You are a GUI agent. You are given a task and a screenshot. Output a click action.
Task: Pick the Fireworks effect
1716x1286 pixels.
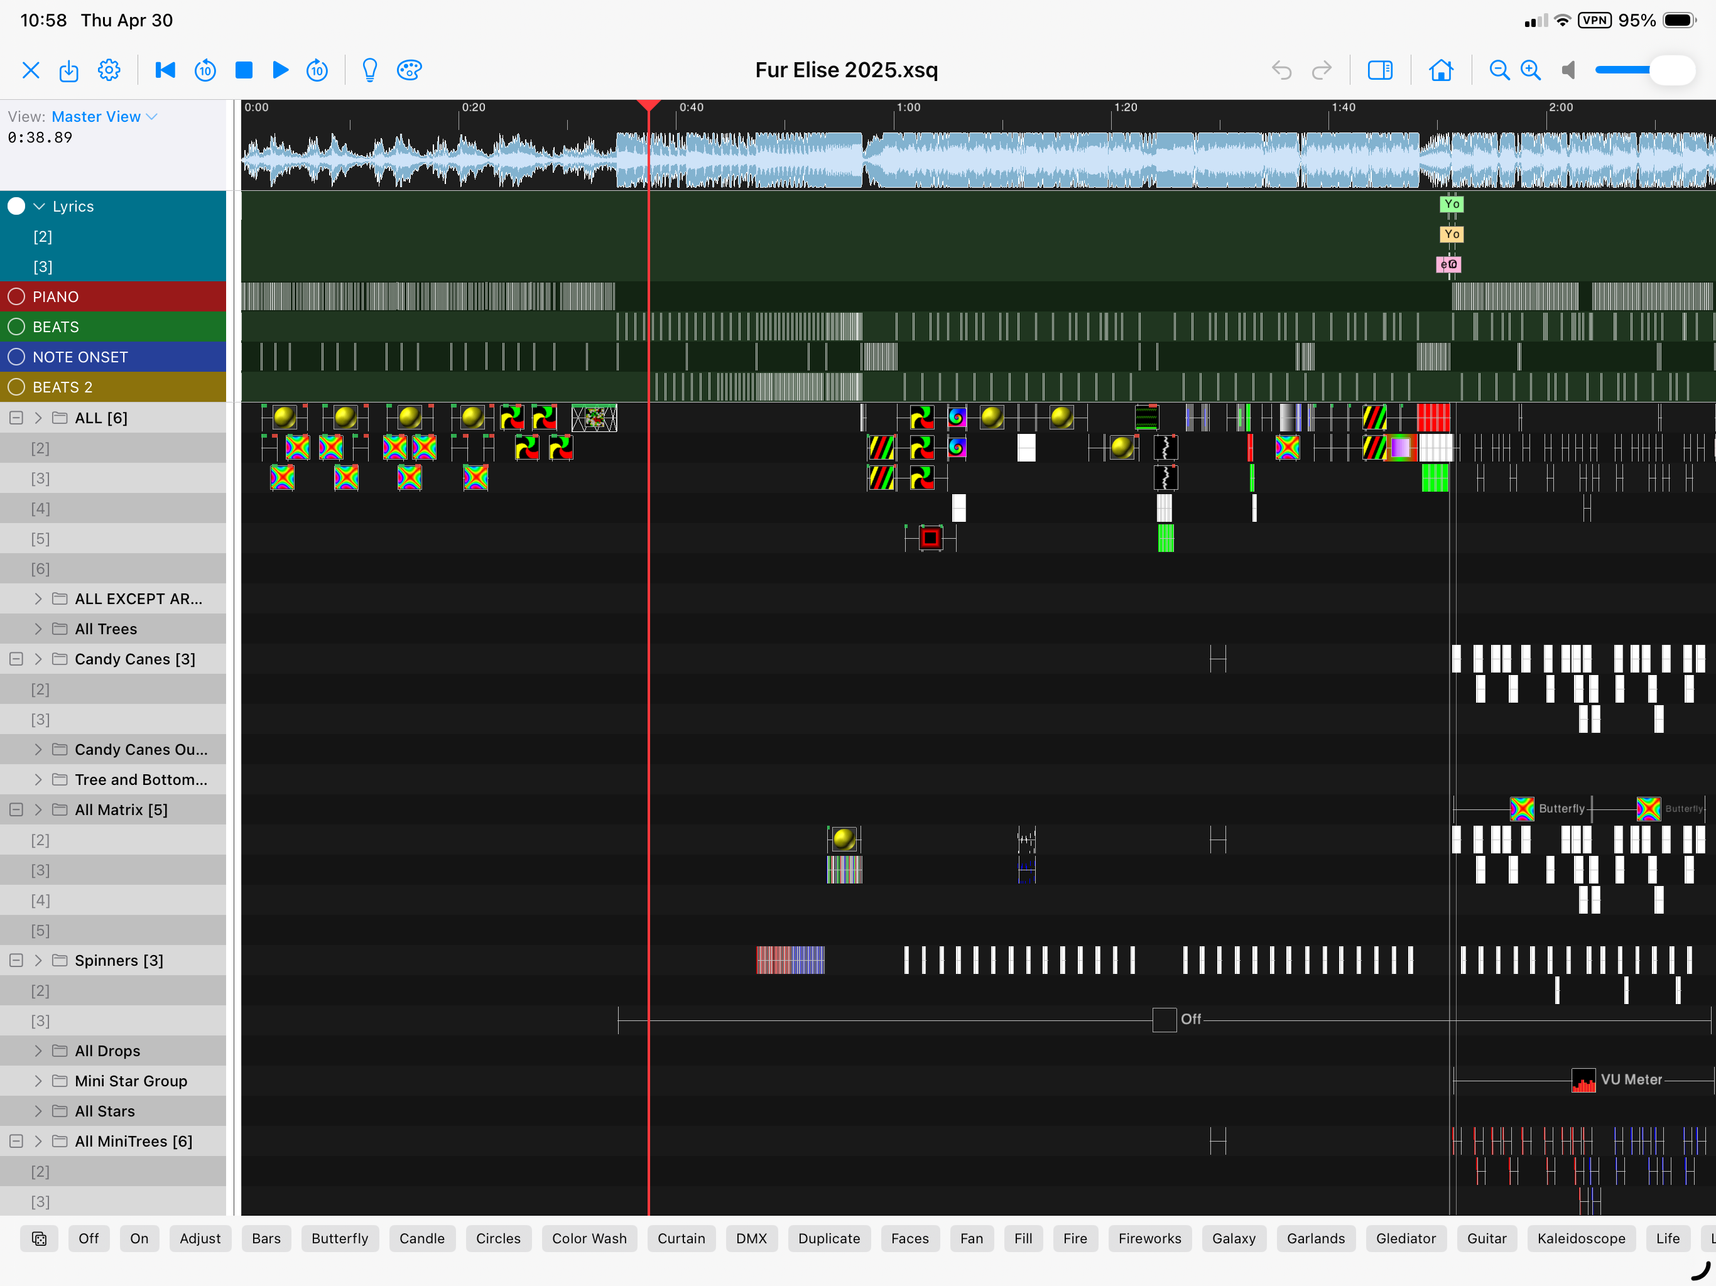pos(1149,1240)
